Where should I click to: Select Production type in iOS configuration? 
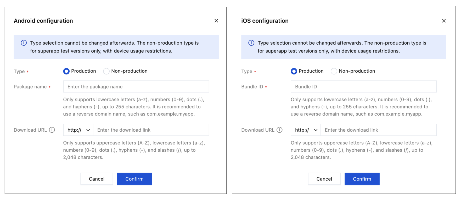click(294, 71)
